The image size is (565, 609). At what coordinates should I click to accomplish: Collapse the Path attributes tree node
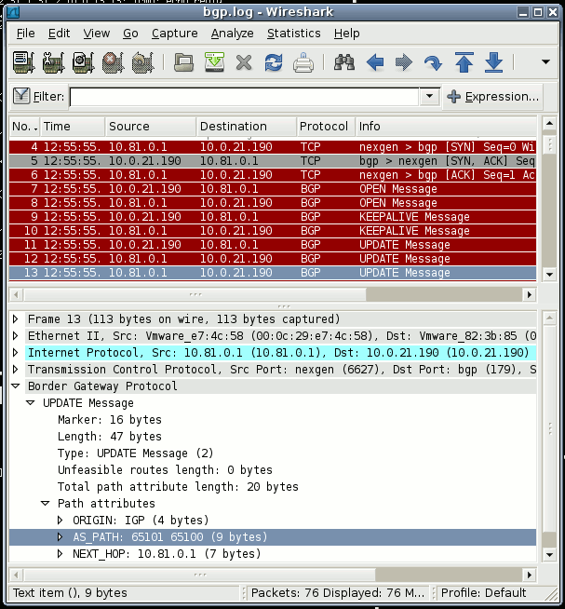(x=45, y=503)
